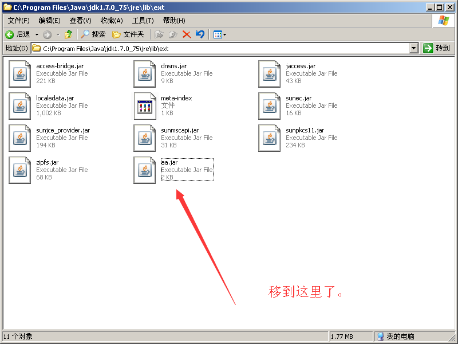Click the red Delete icon
Viewport: 458px width, 344px height.
[187, 34]
